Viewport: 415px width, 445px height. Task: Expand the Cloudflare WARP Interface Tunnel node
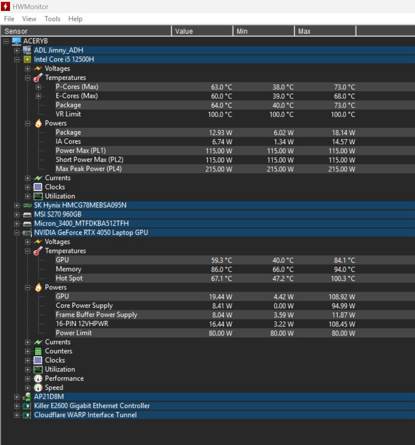click(x=17, y=415)
